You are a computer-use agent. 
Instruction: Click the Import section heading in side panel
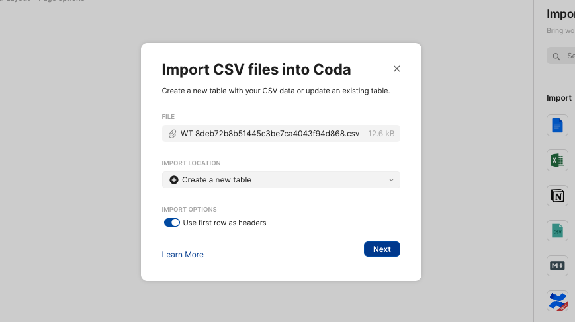[x=559, y=98]
